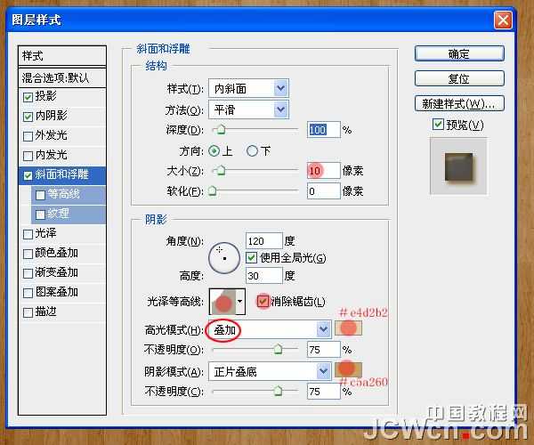
Task: Click the 角度 angle value field
Action: [x=264, y=241]
